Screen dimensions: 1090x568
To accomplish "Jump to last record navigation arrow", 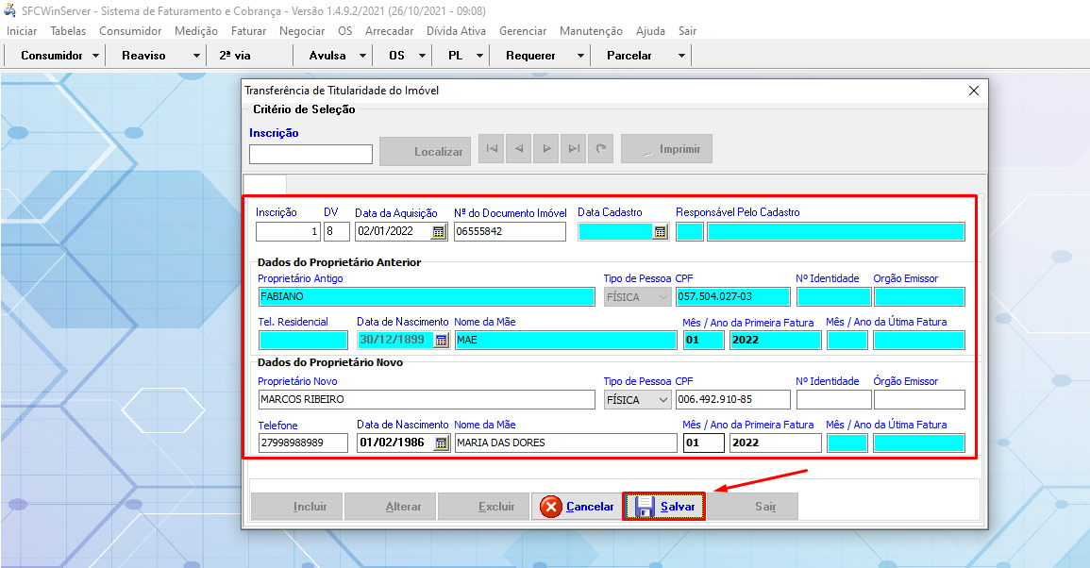I will pyautogui.click(x=573, y=149).
